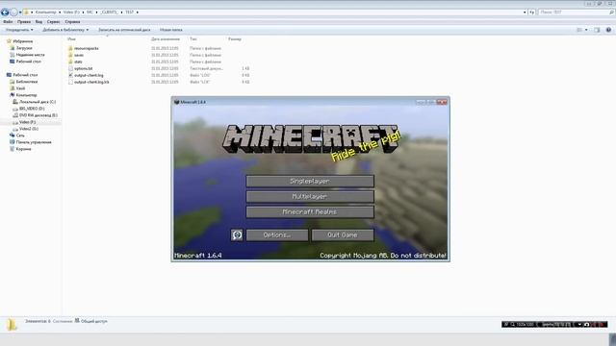
Task: Open the recent locations dropdown beside Forward
Action: (20, 12)
